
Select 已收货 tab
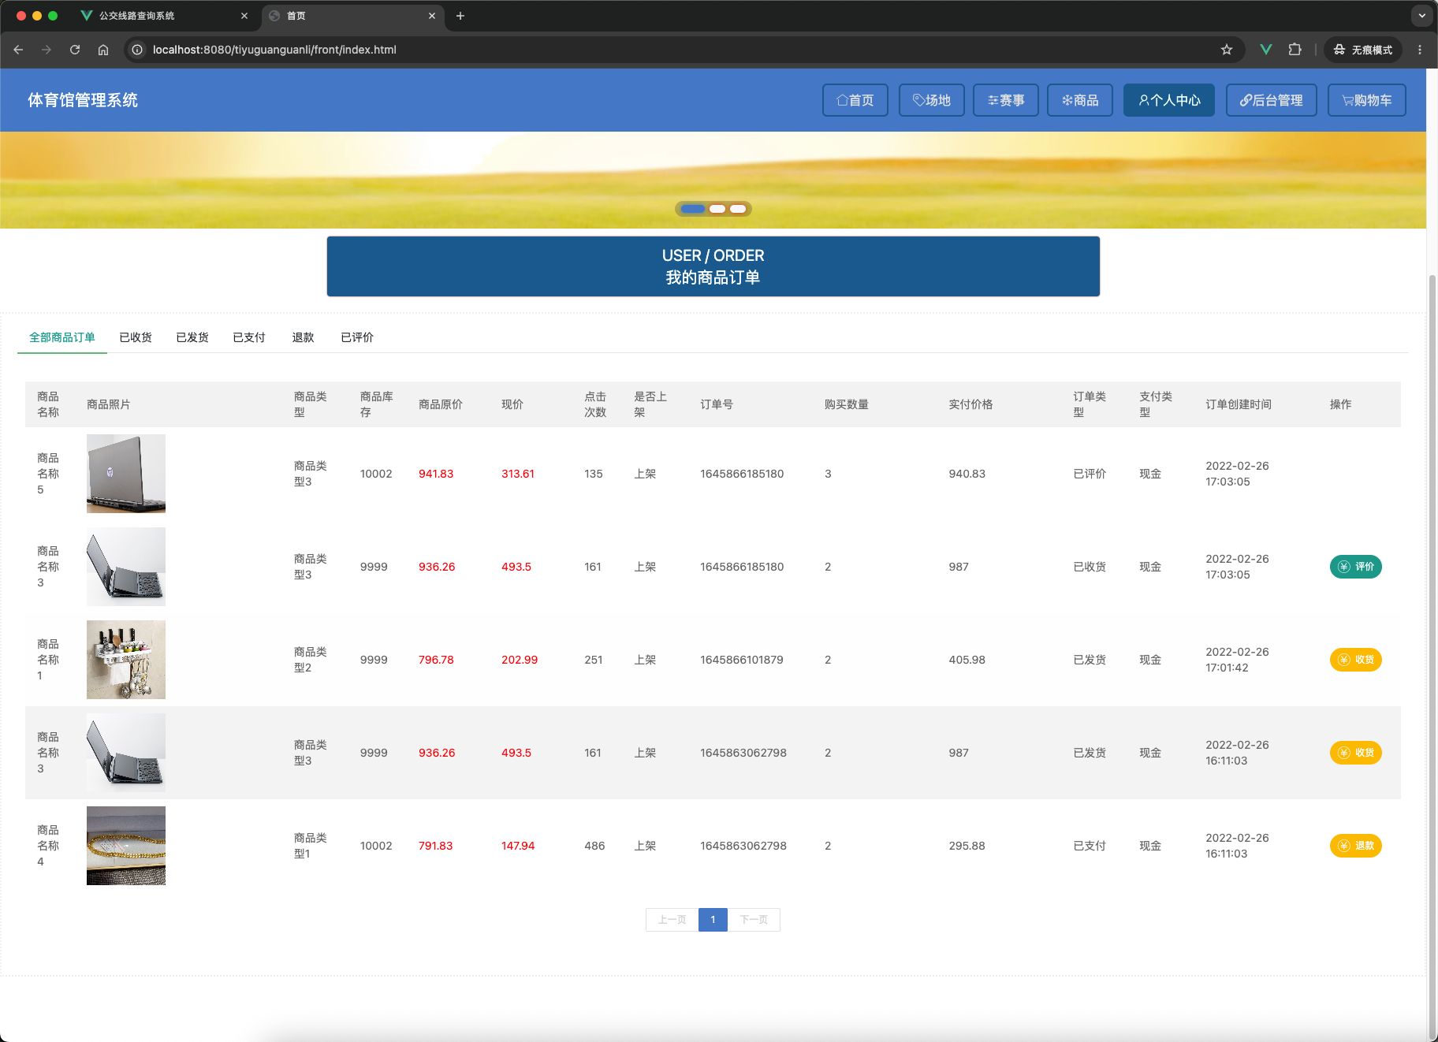136,337
